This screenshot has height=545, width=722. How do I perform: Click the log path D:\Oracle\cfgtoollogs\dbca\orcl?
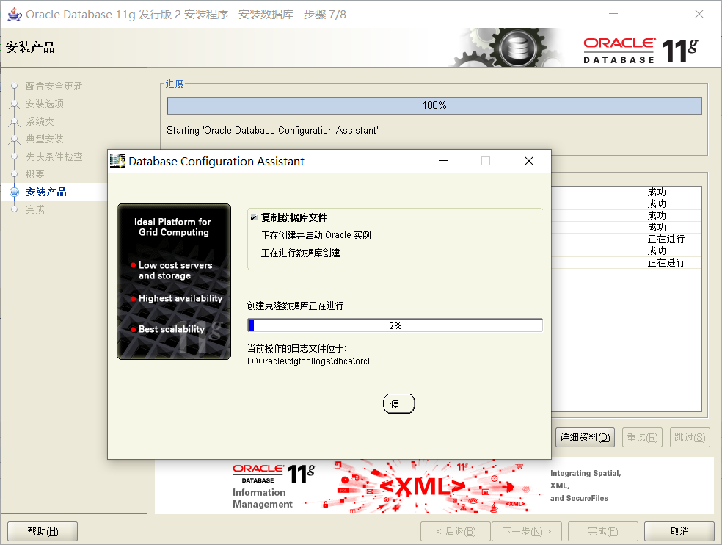(308, 361)
